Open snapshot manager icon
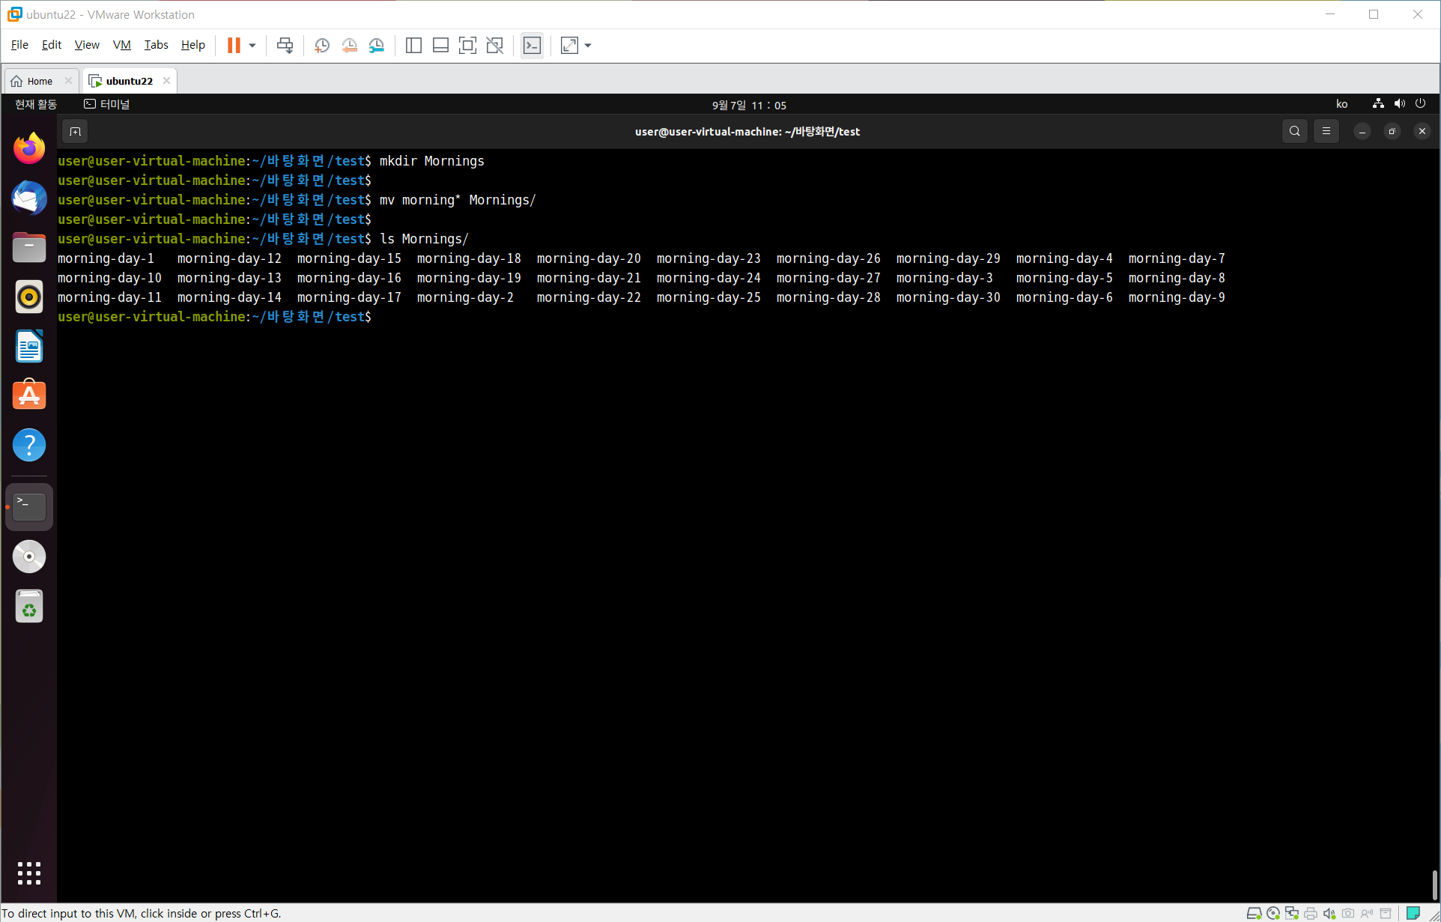1441x922 pixels. pyautogui.click(x=377, y=46)
